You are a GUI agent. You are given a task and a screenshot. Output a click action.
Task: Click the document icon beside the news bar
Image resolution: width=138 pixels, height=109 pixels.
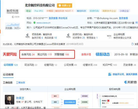pyautogui.click(x=132, y=44)
